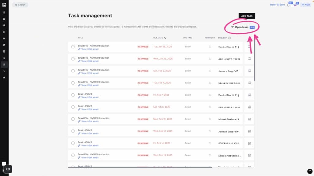Screen dimensions: 314x176
Task: Open the Projects icon in the sidebar
Action: click(x=4, y=31)
